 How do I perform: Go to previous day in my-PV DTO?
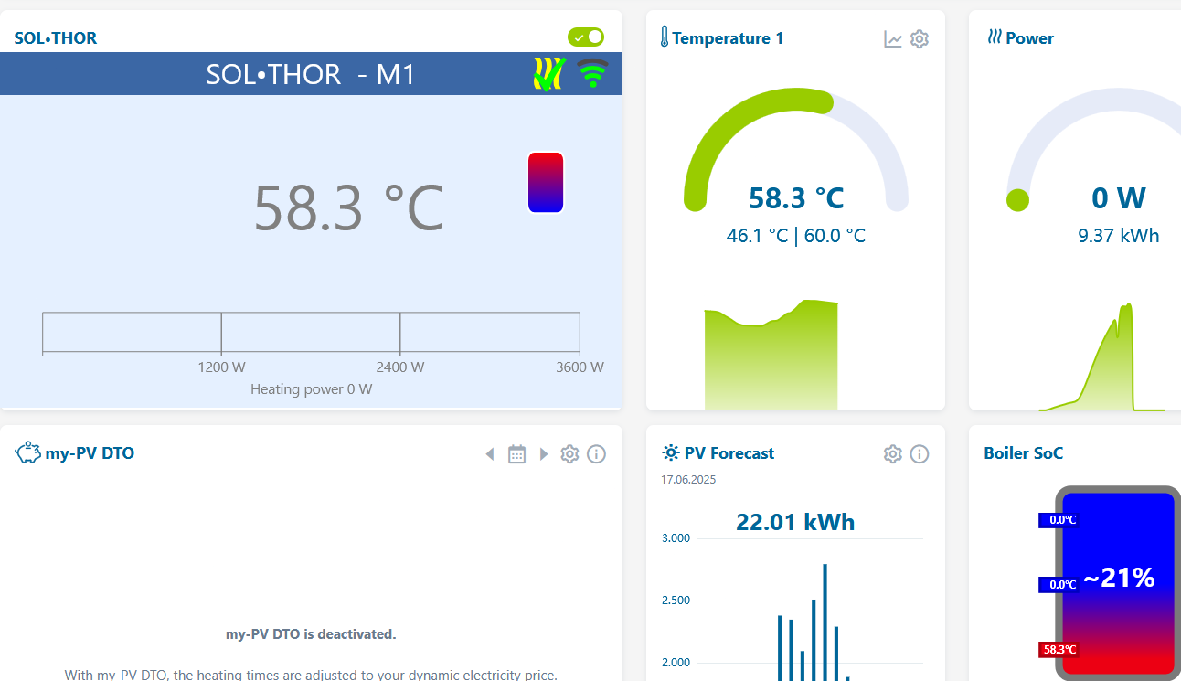(x=490, y=454)
